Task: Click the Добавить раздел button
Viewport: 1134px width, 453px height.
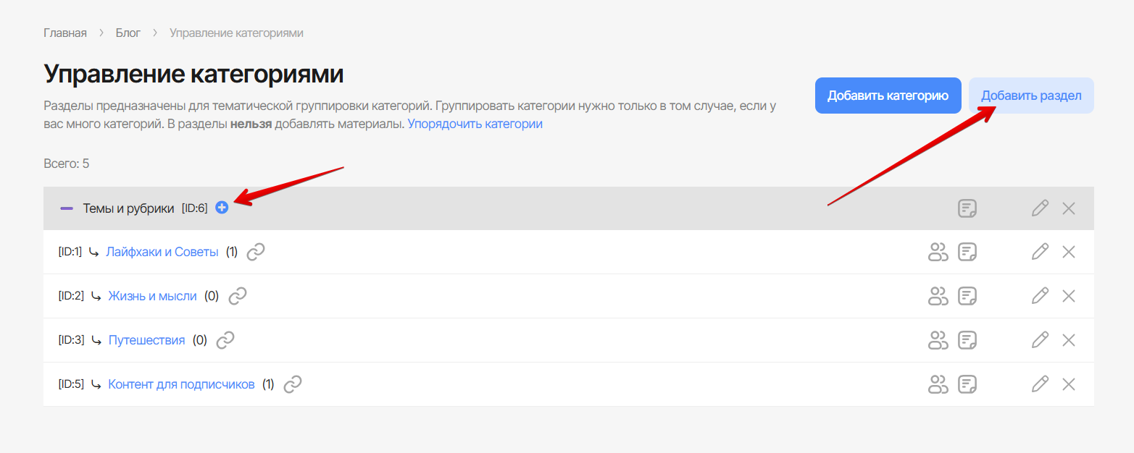Action: (x=1031, y=96)
